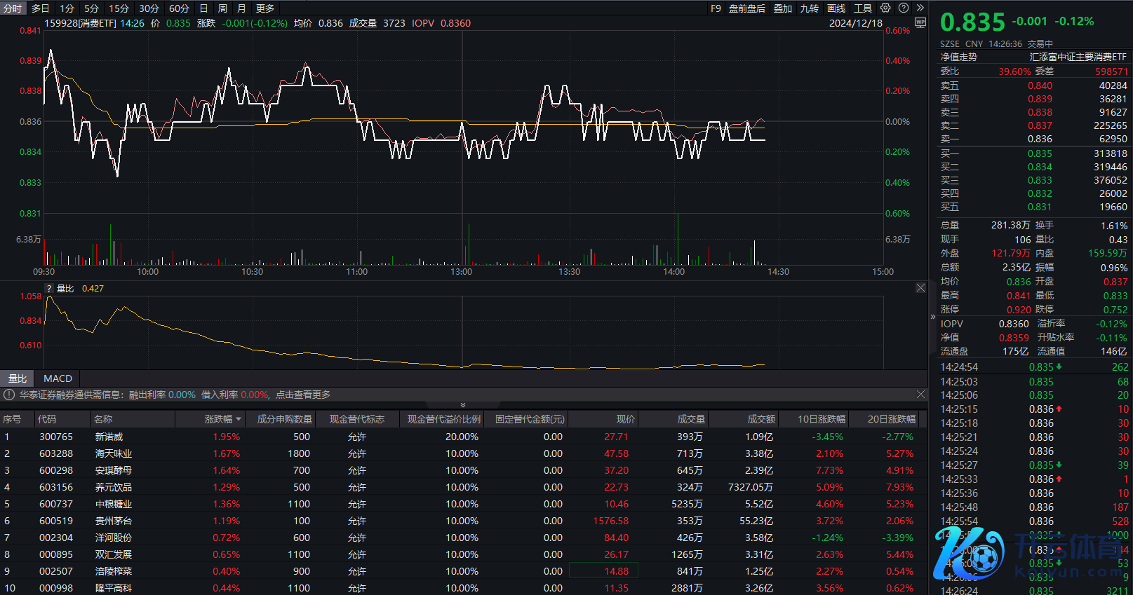Image resolution: width=1133 pixels, height=595 pixels.
Task: Select the 日 daily chart tab
Action: pyautogui.click(x=203, y=8)
